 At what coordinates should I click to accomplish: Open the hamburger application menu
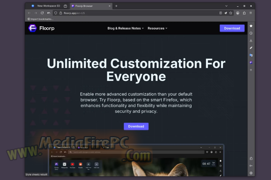pos(251,13)
